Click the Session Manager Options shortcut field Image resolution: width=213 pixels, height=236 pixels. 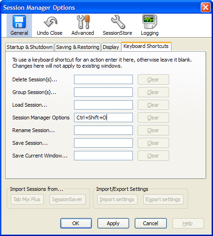pos(103,118)
